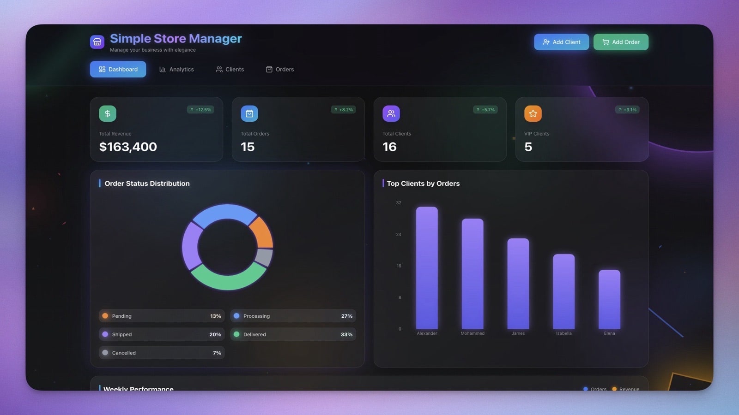
Task: Click the users icon on the Total Clients card
Action: click(x=391, y=113)
